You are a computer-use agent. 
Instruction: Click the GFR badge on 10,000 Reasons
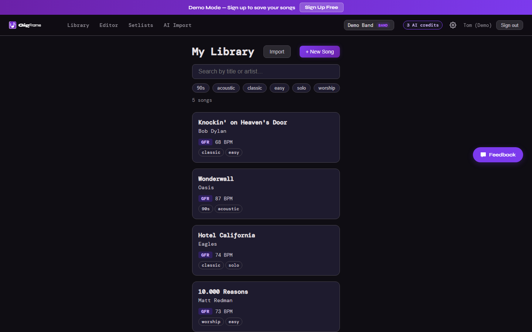205,311
